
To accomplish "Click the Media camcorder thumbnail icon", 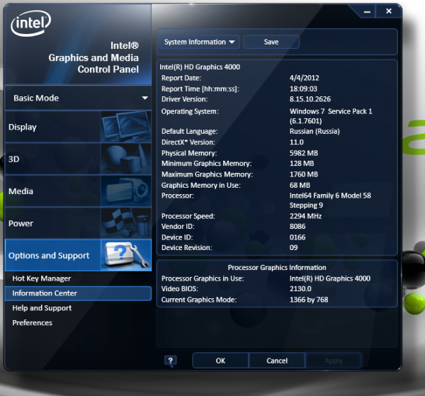I will (x=126, y=191).
